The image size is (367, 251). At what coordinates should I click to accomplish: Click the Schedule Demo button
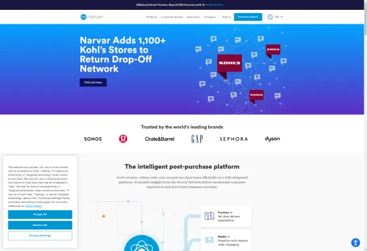pyautogui.click(x=248, y=17)
